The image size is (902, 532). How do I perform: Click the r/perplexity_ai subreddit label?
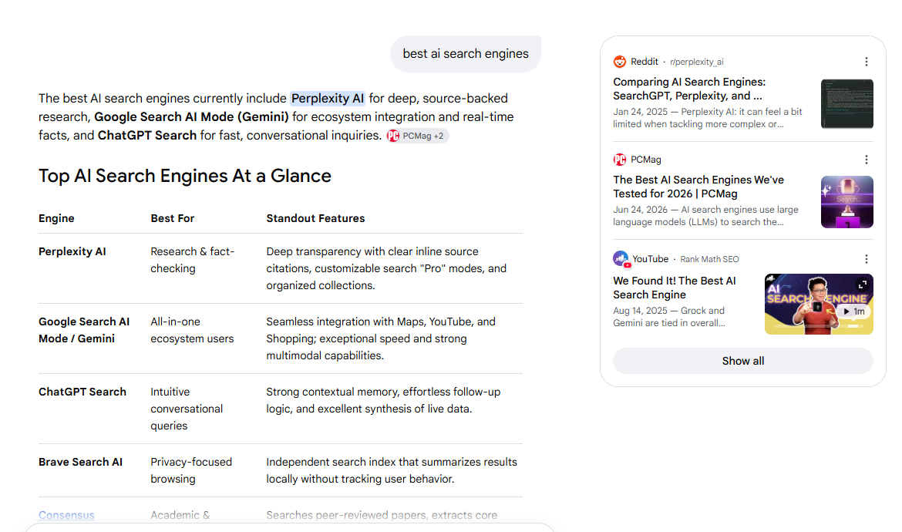(697, 62)
